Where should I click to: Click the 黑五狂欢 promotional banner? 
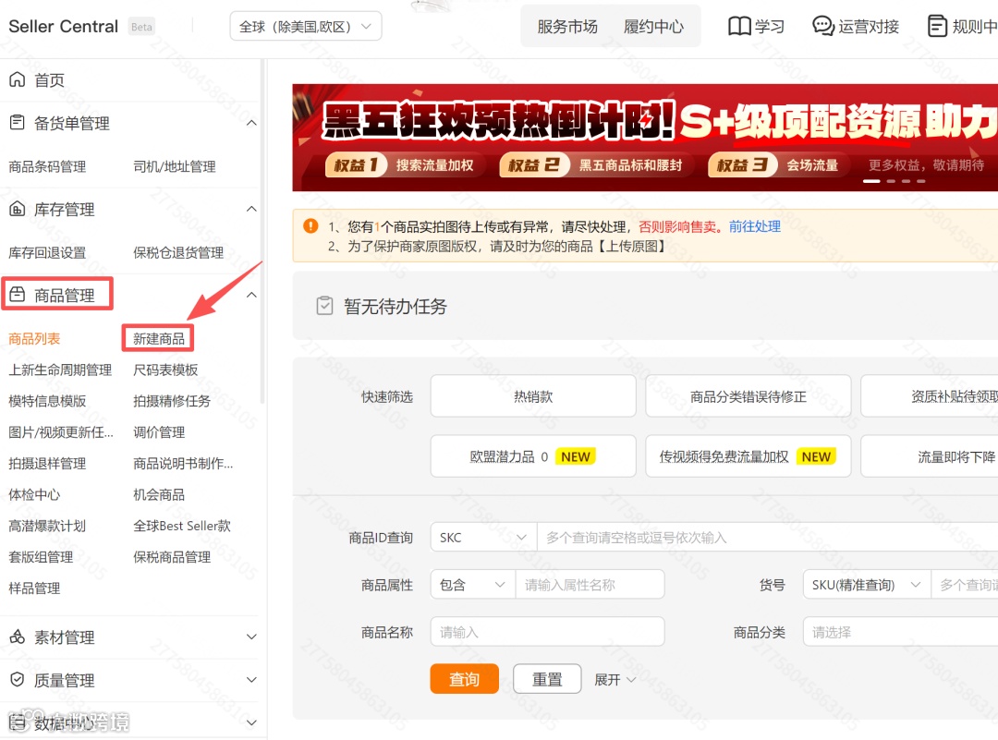[645, 138]
